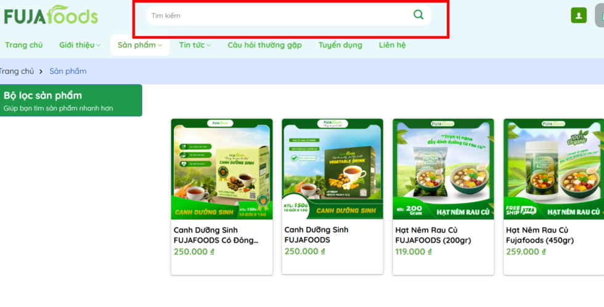Go to Tuyển dụng page
The height and width of the screenshot is (307, 604).
340,45
